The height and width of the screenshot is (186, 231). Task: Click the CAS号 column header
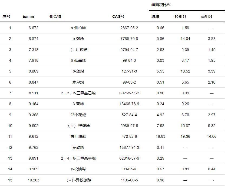pyautogui.click(x=118, y=16)
